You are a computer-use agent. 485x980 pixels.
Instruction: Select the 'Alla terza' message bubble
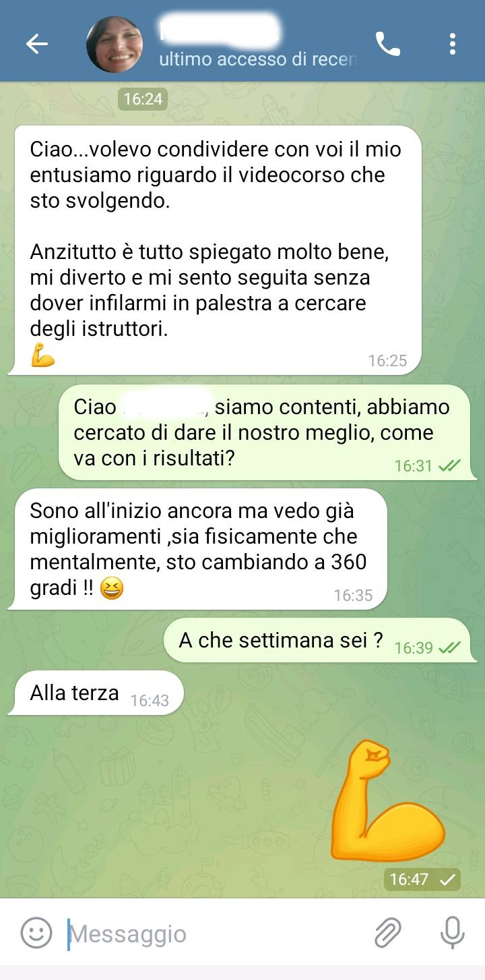tap(95, 693)
